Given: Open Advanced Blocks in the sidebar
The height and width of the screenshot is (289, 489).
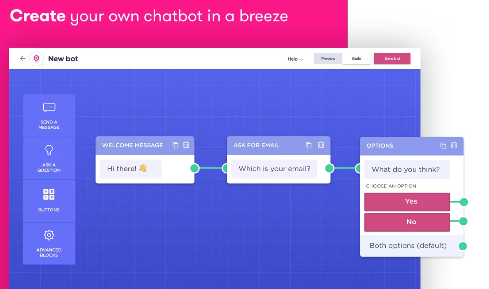Looking at the screenshot, I should click(x=49, y=243).
